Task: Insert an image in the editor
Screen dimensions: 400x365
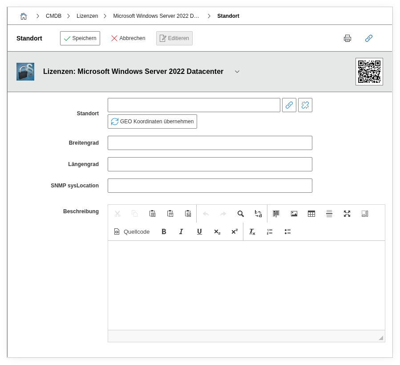Action: click(294, 214)
